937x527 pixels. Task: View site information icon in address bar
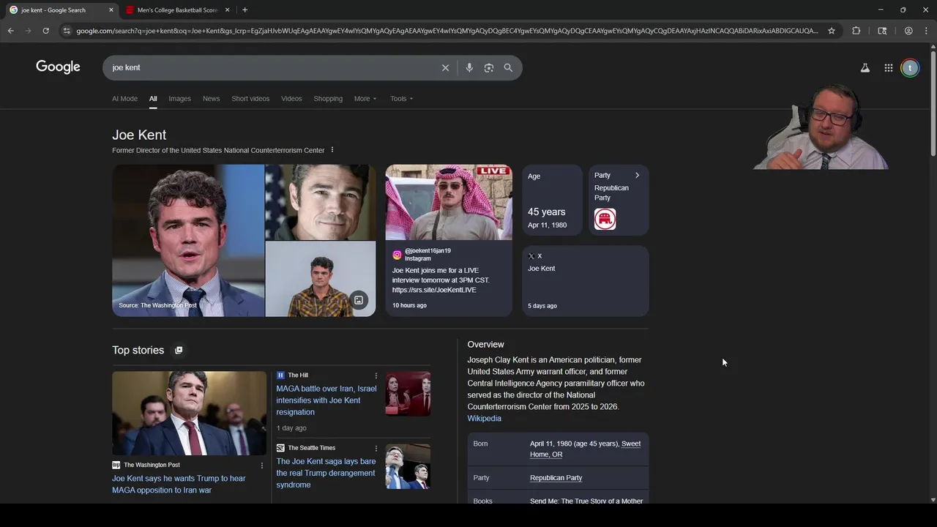point(67,31)
